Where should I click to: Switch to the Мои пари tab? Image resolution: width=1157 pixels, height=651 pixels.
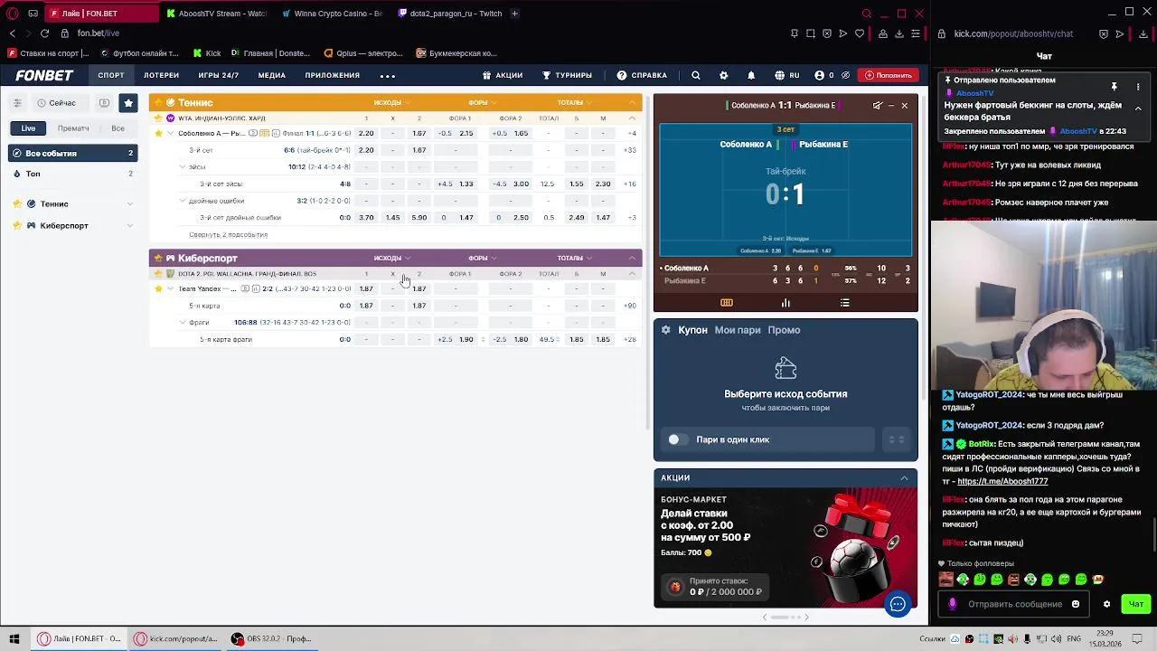coord(738,330)
